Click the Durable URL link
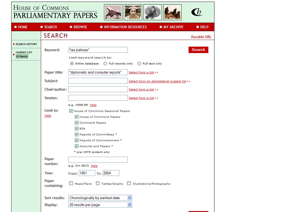 201,37
